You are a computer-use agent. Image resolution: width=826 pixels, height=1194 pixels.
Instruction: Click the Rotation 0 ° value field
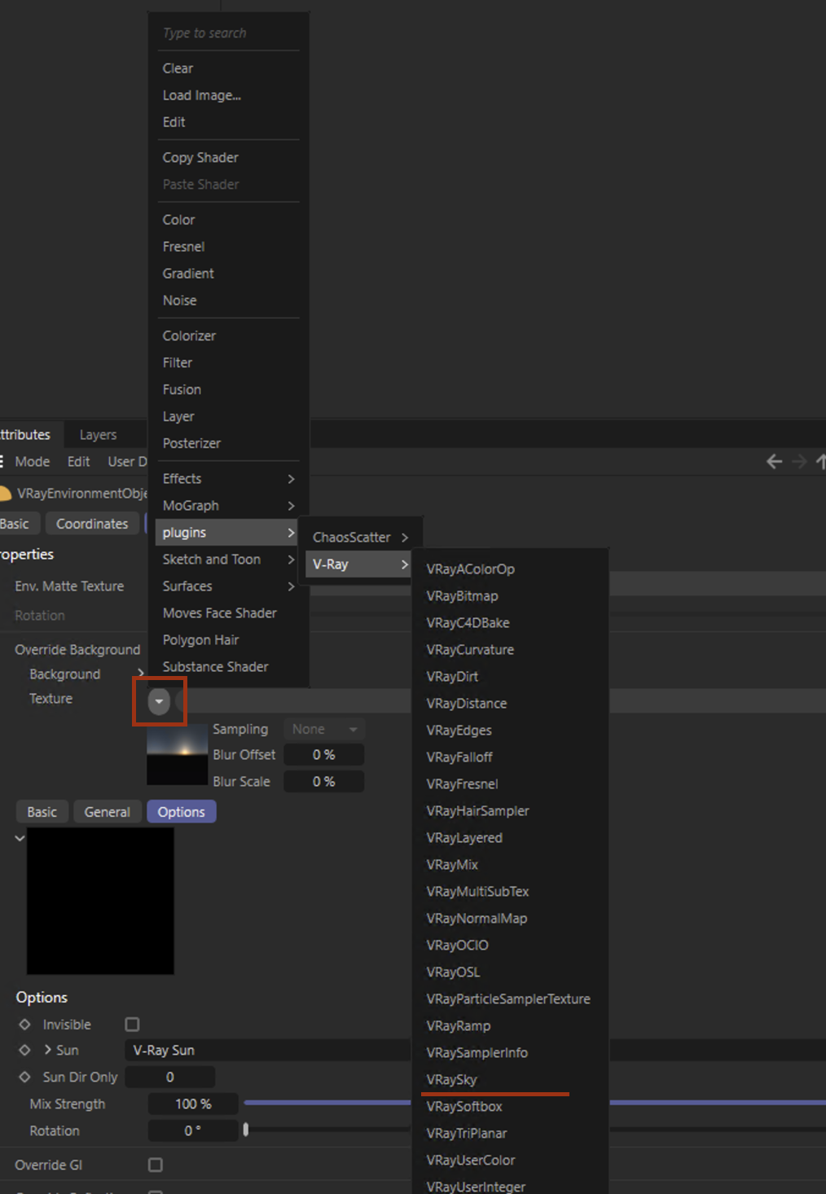click(193, 1131)
